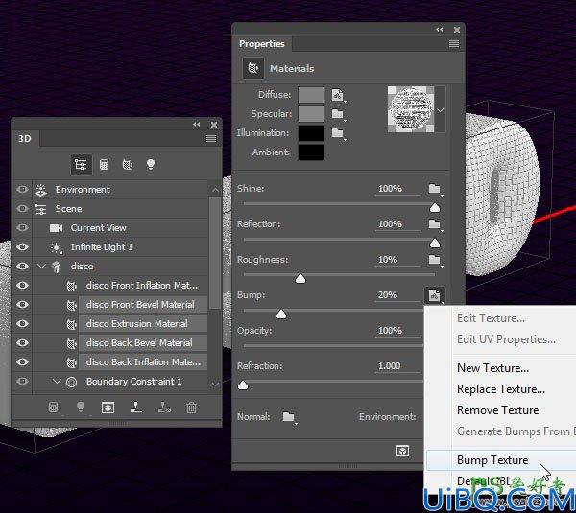Click the Shine value field
Viewport: 576px width, 513px height.
tap(397, 189)
